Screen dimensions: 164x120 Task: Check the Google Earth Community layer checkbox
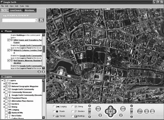click(x=6, y=89)
